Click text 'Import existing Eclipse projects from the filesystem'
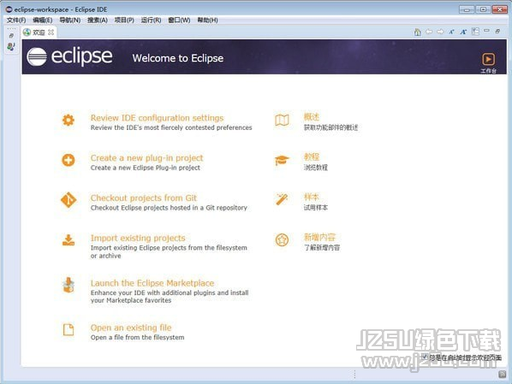The image size is (512, 384). (x=169, y=248)
